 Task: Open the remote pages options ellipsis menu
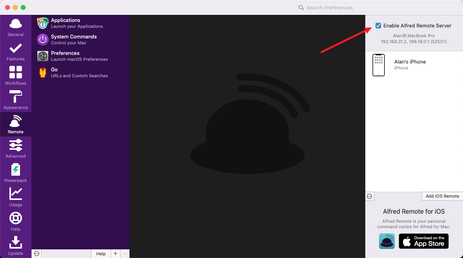(36, 254)
